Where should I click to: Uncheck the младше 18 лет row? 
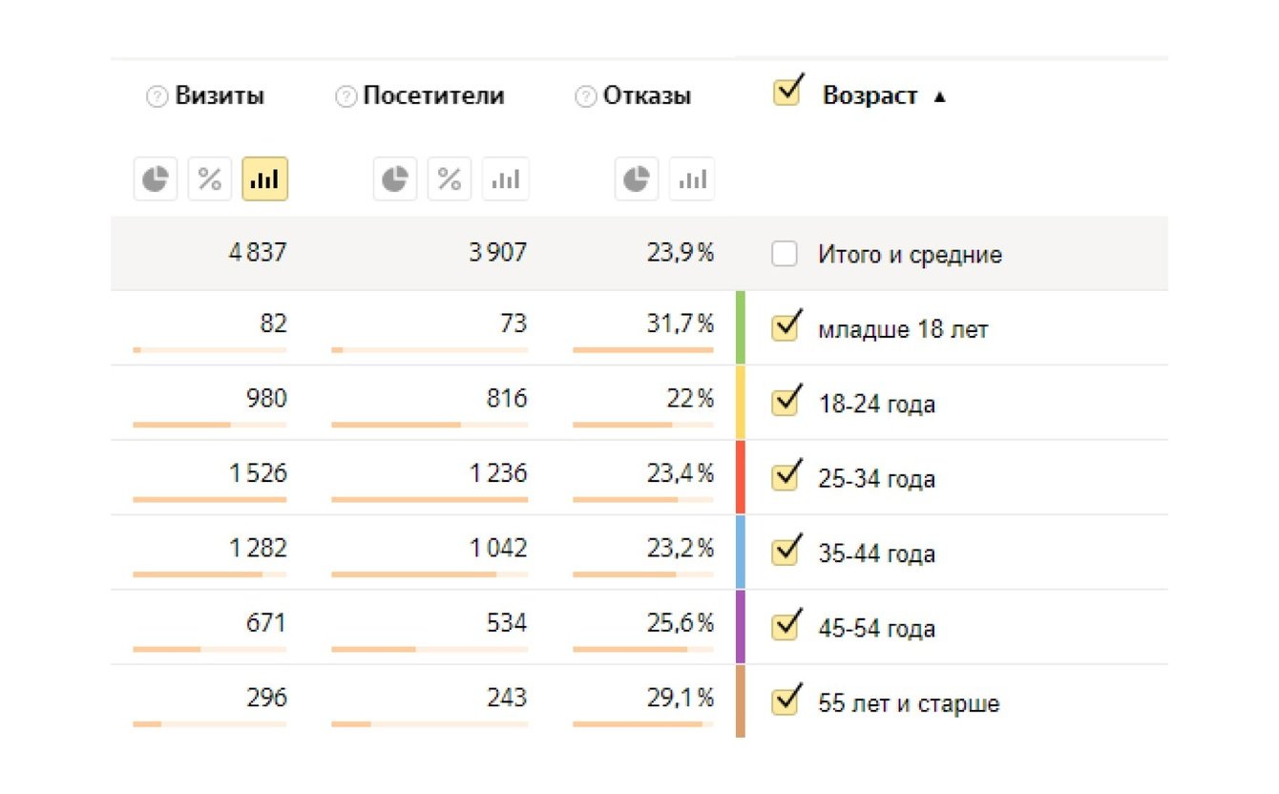pyautogui.click(x=785, y=327)
